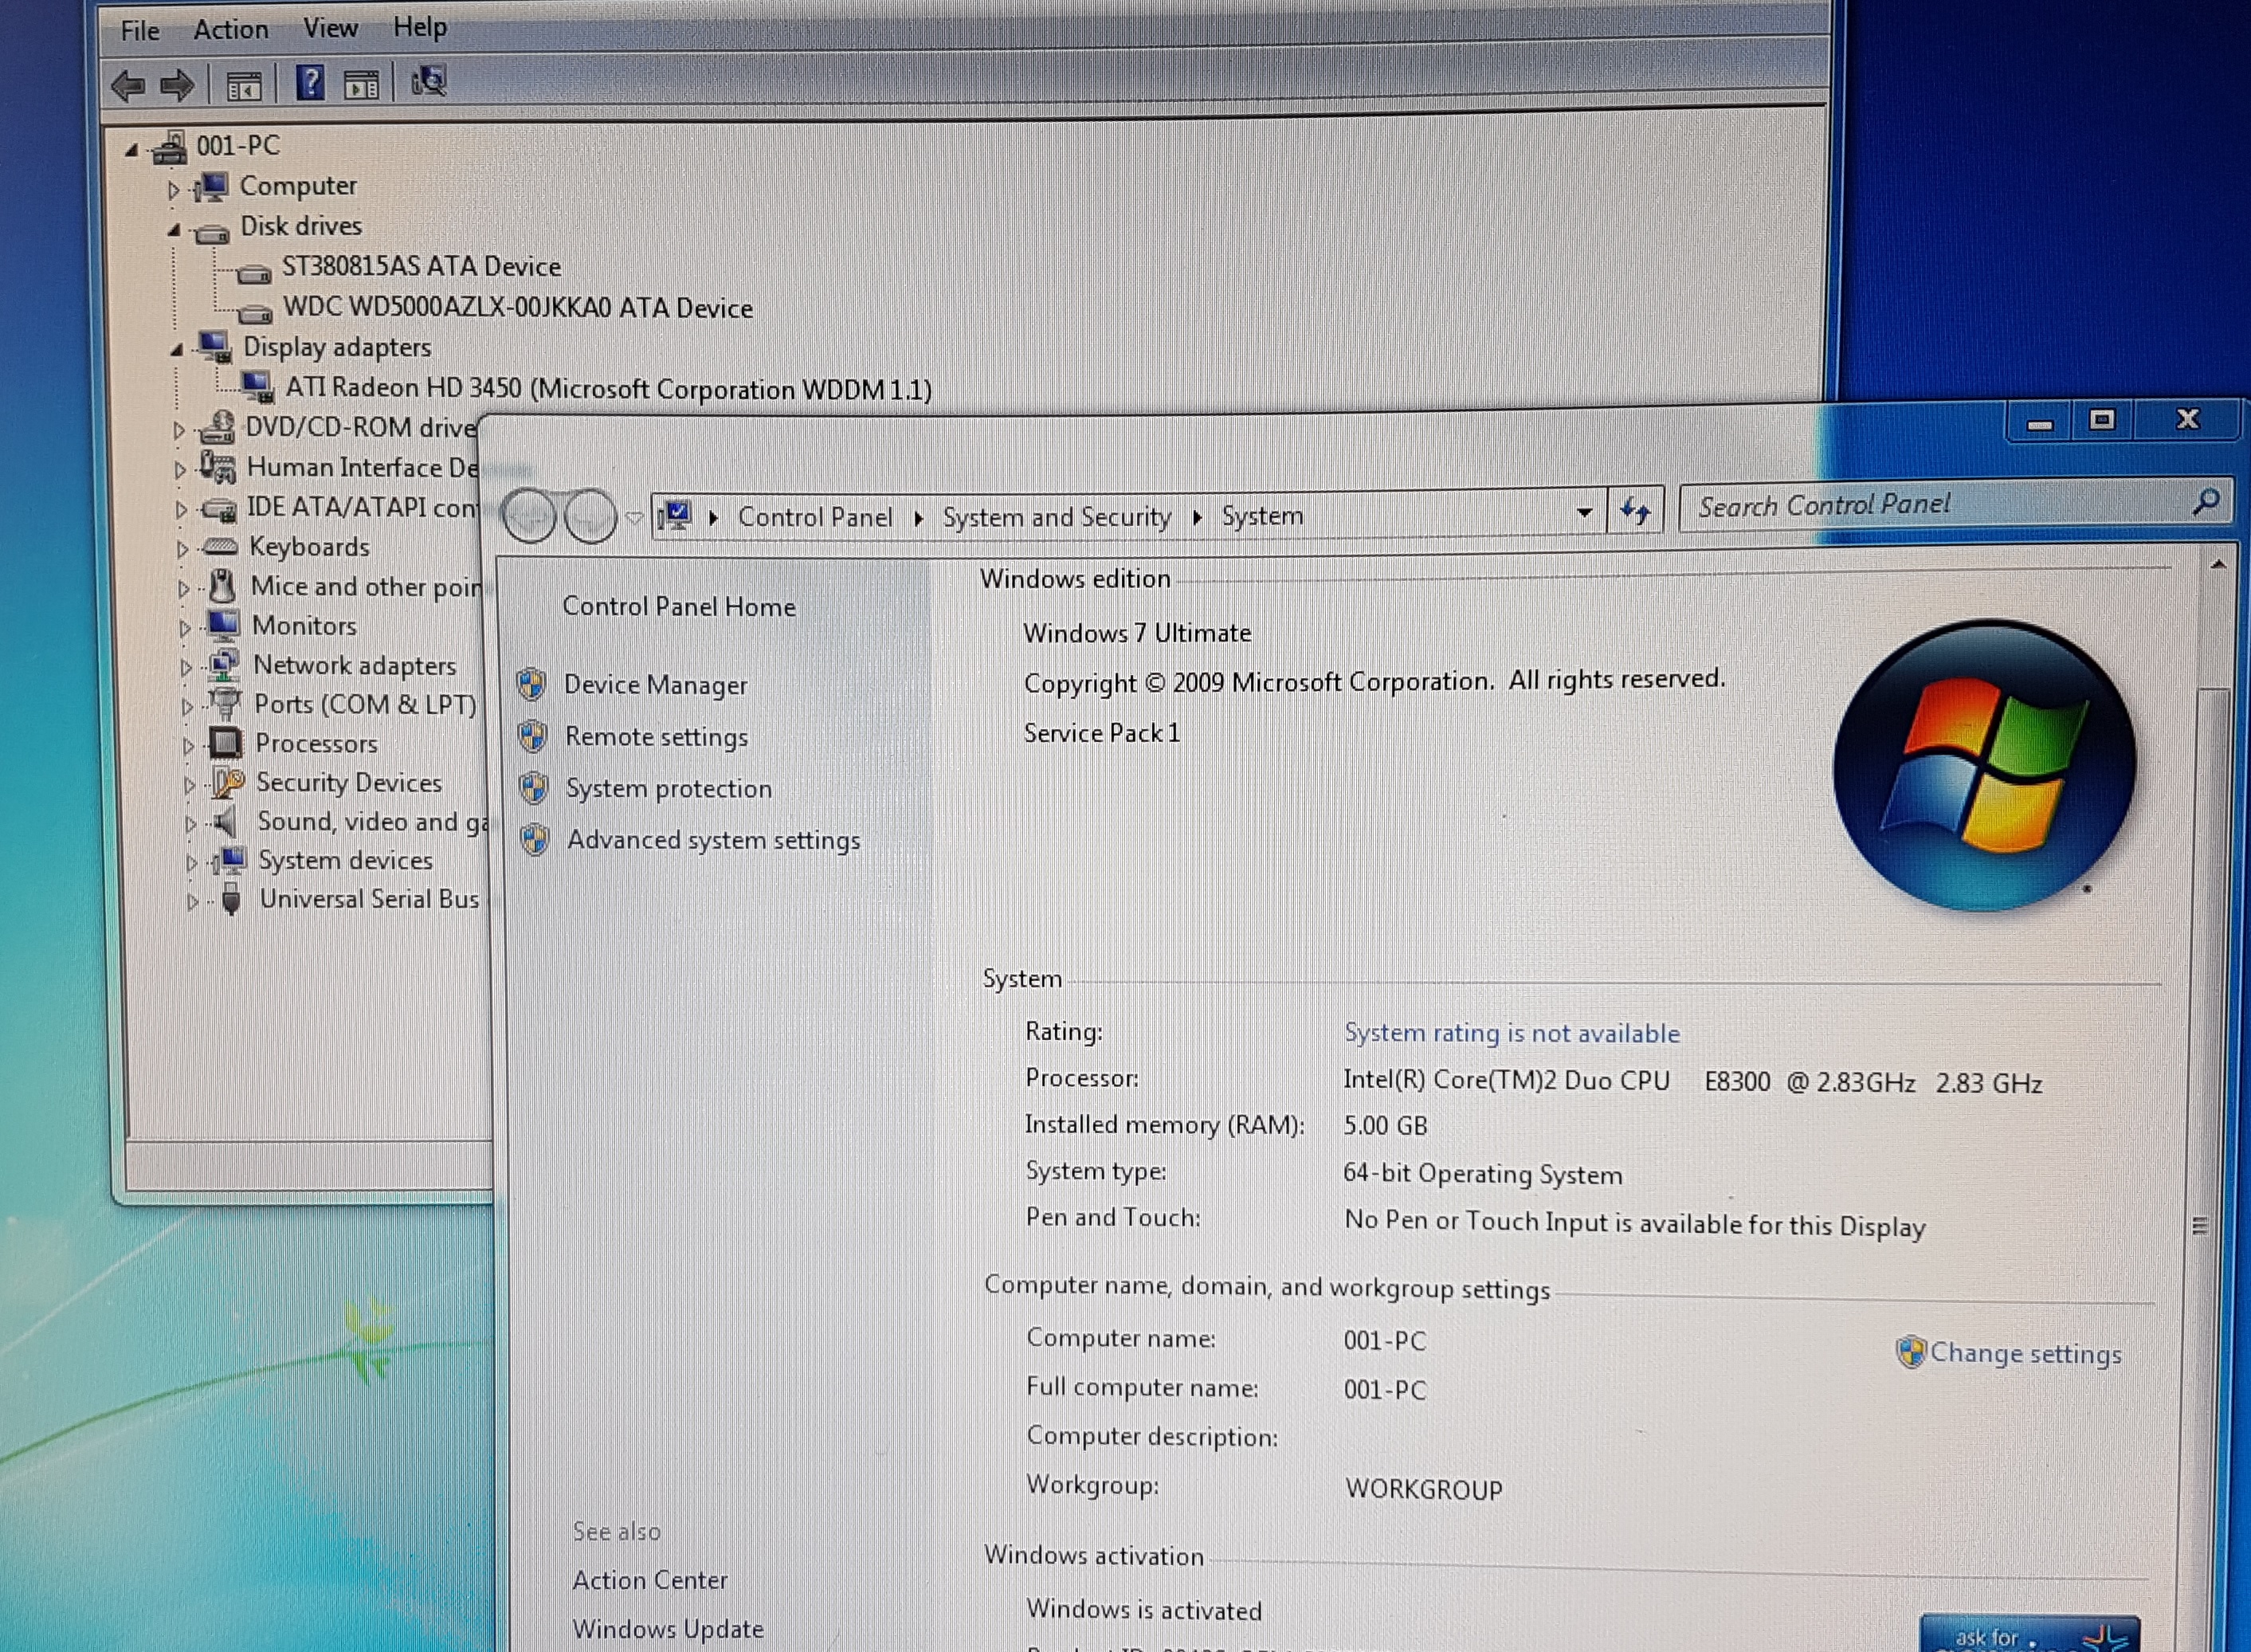Open Windows Update under See also
2251x1652 pixels.
click(x=668, y=1629)
